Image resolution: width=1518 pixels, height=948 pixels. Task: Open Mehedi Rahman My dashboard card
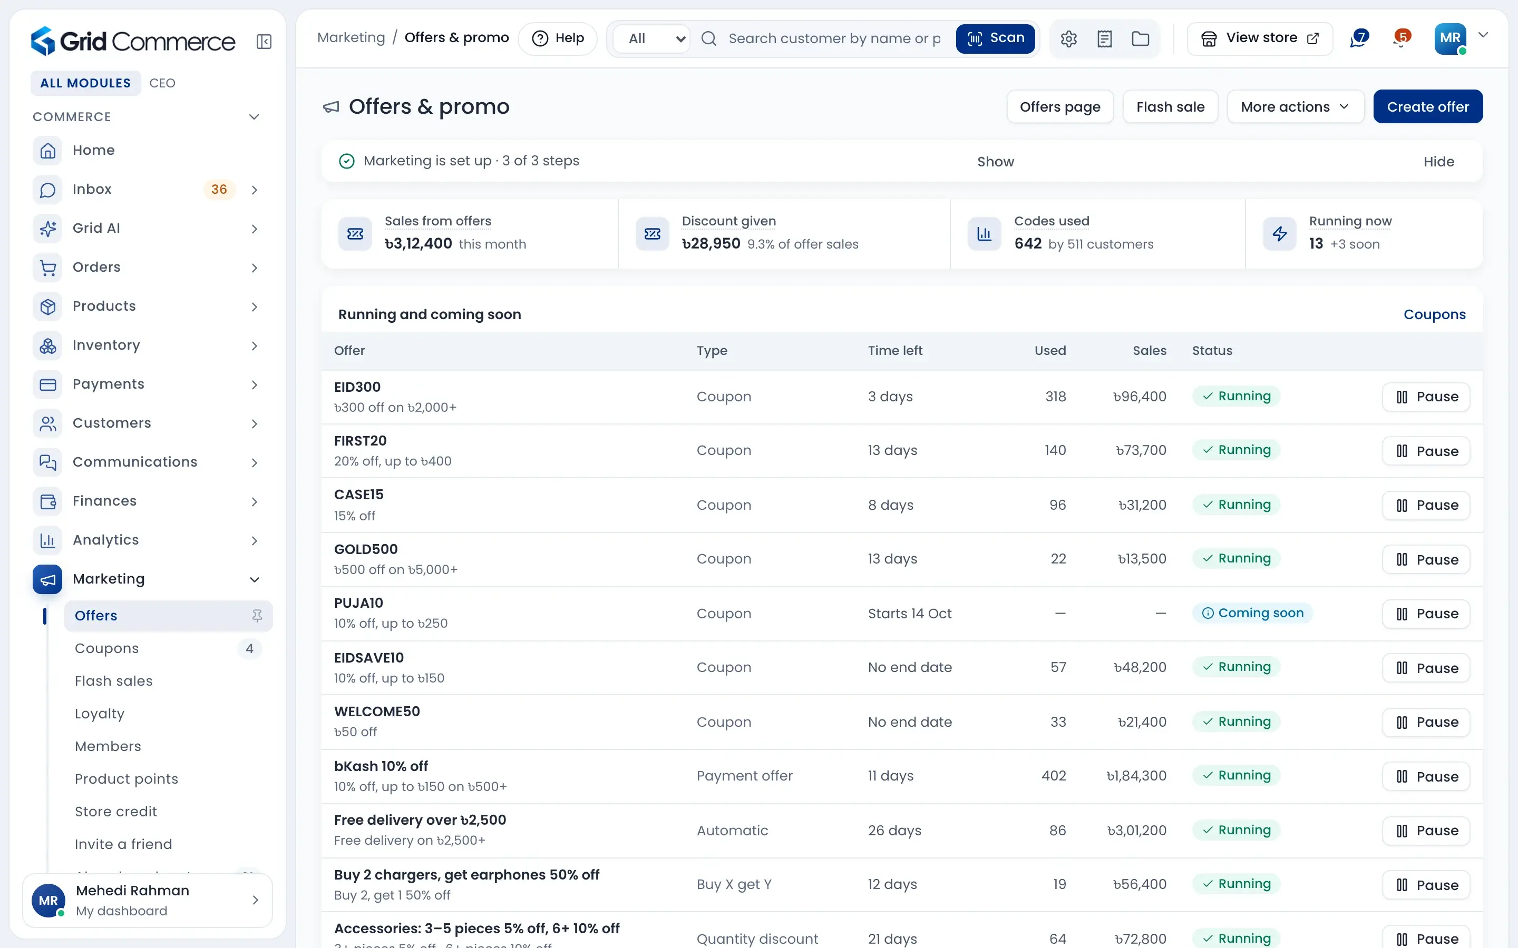point(148,901)
